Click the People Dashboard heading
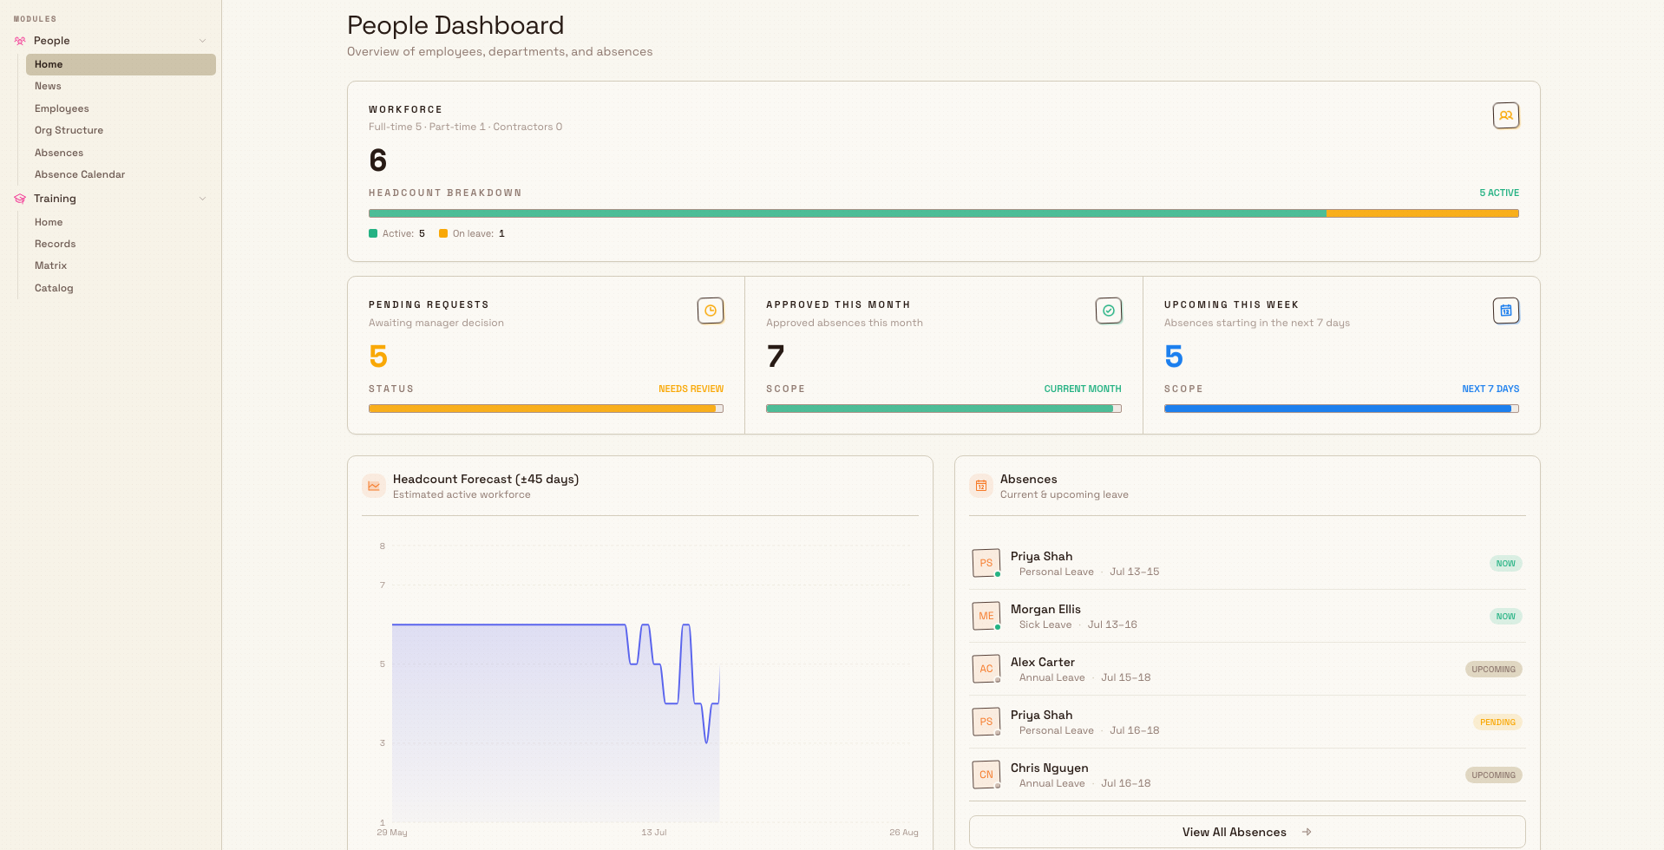The height and width of the screenshot is (850, 1664). tap(455, 25)
